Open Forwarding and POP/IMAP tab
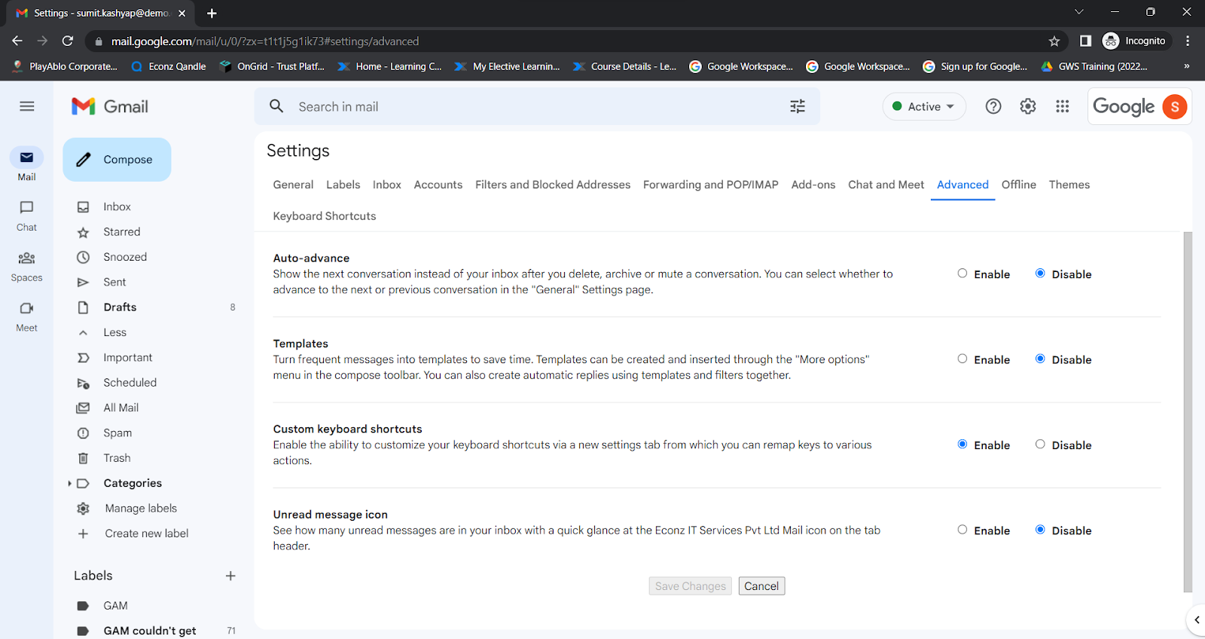The height and width of the screenshot is (639, 1205). pyautogui.click(x=711, y=185)
